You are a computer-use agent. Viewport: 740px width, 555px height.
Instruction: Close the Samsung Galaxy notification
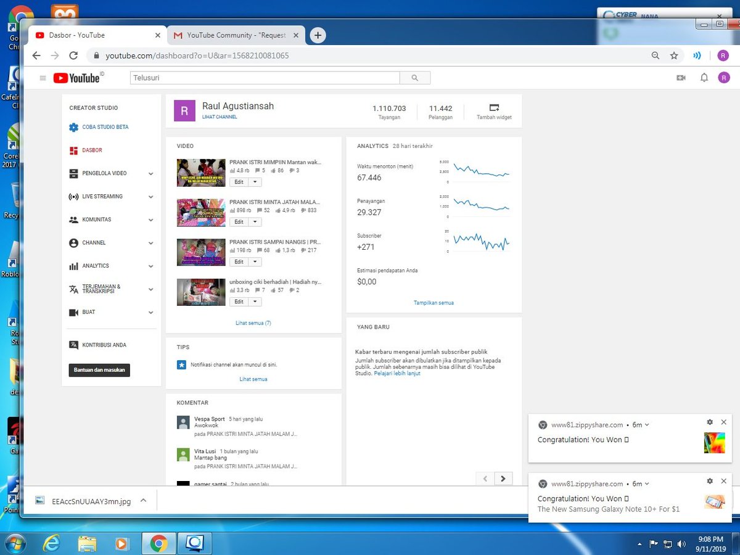tap(724, 481)
